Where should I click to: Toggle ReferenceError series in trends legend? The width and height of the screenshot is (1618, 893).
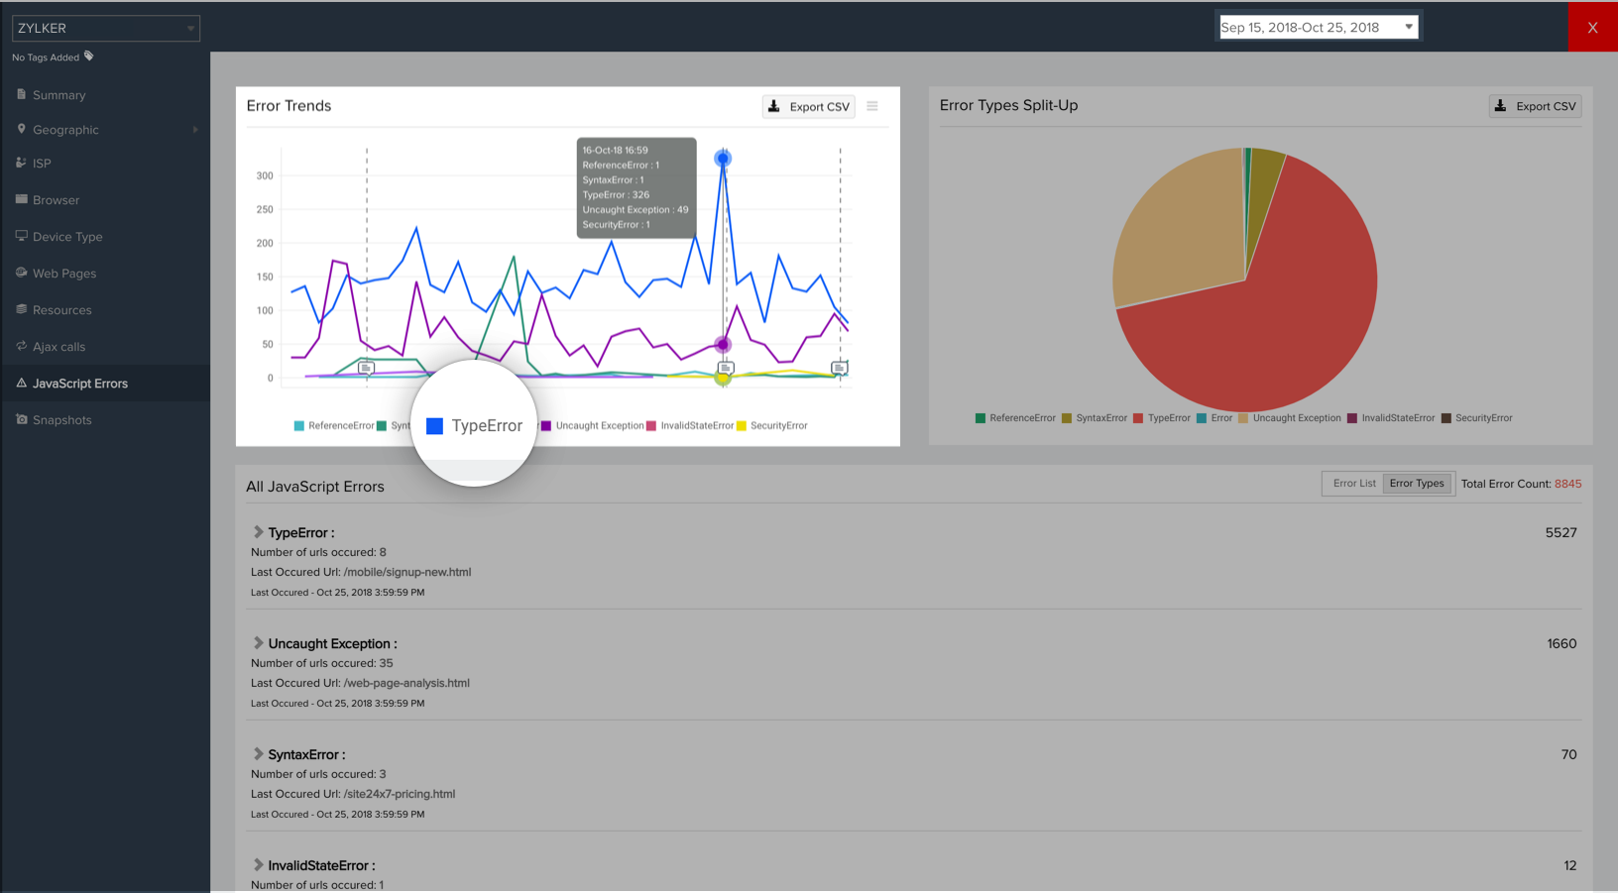click(x=333, y=426)
